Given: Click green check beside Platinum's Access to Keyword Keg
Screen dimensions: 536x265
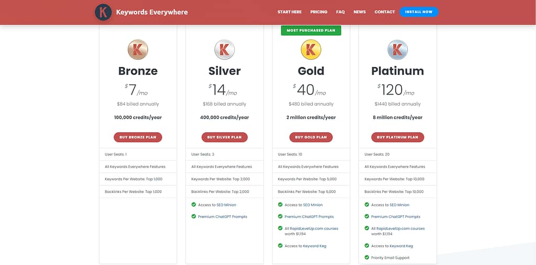Looking at the screenshot, I should coord(367,246).
